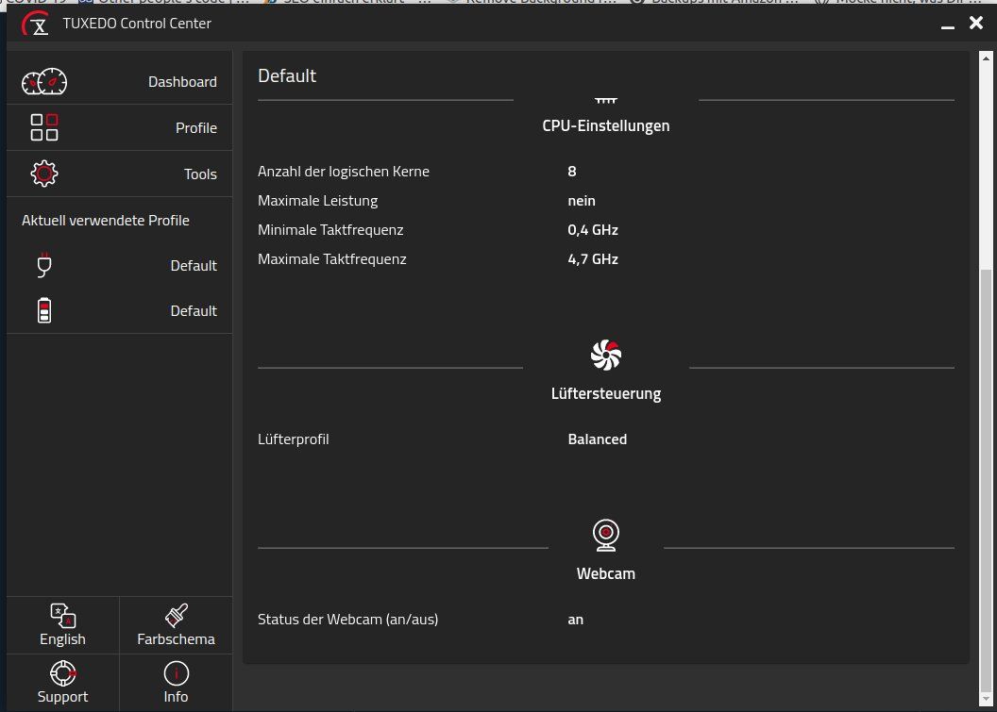Click the scrollbar down arrow

point(987,699)
